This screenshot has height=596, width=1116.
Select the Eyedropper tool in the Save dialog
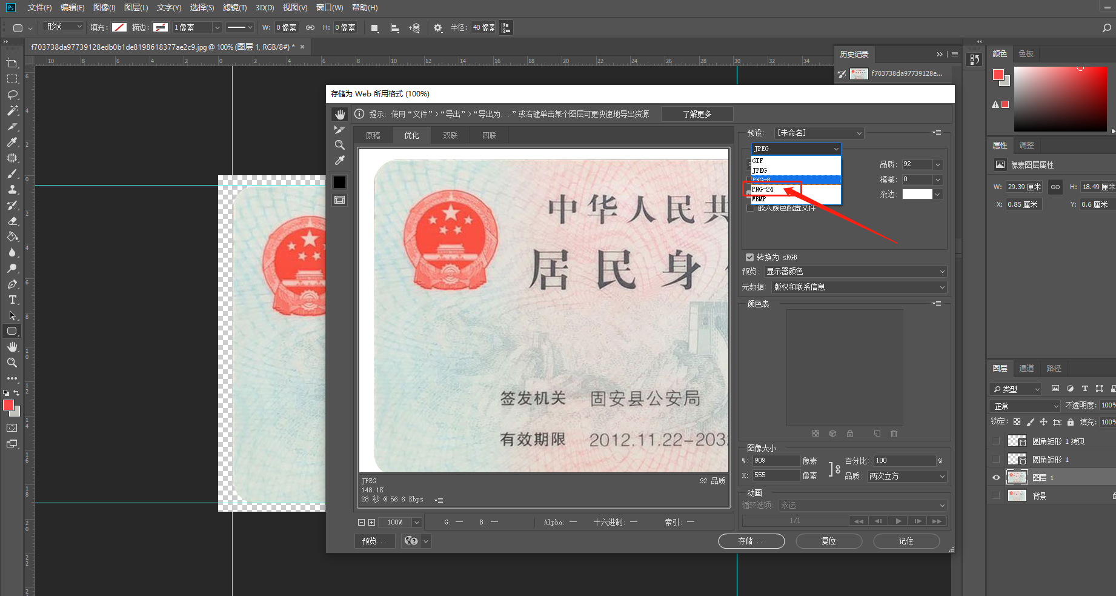(x=339, y=160)
